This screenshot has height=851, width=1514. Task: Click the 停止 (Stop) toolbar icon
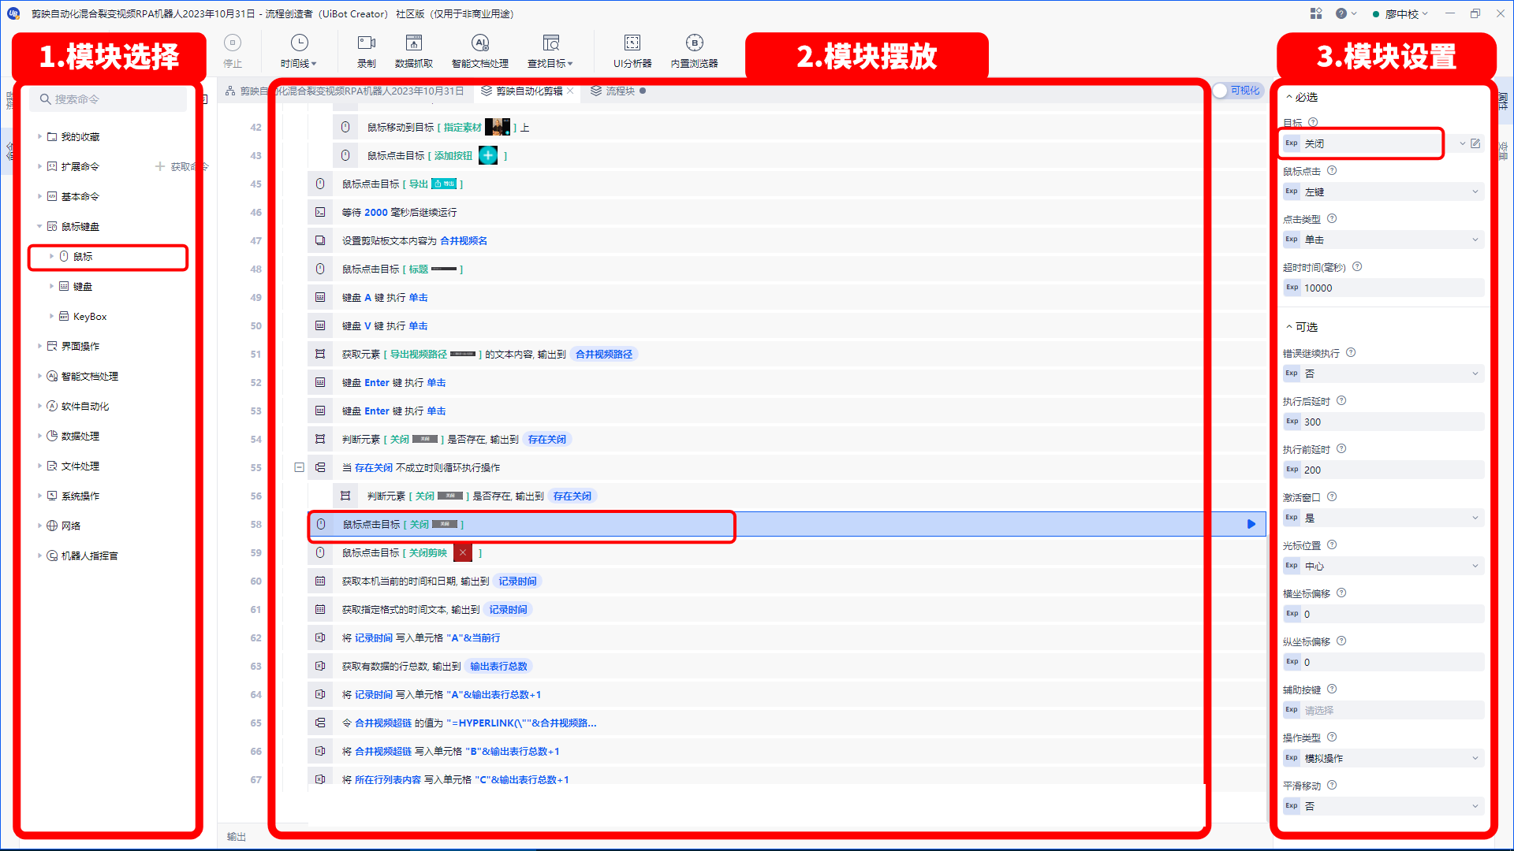[233, 50]
